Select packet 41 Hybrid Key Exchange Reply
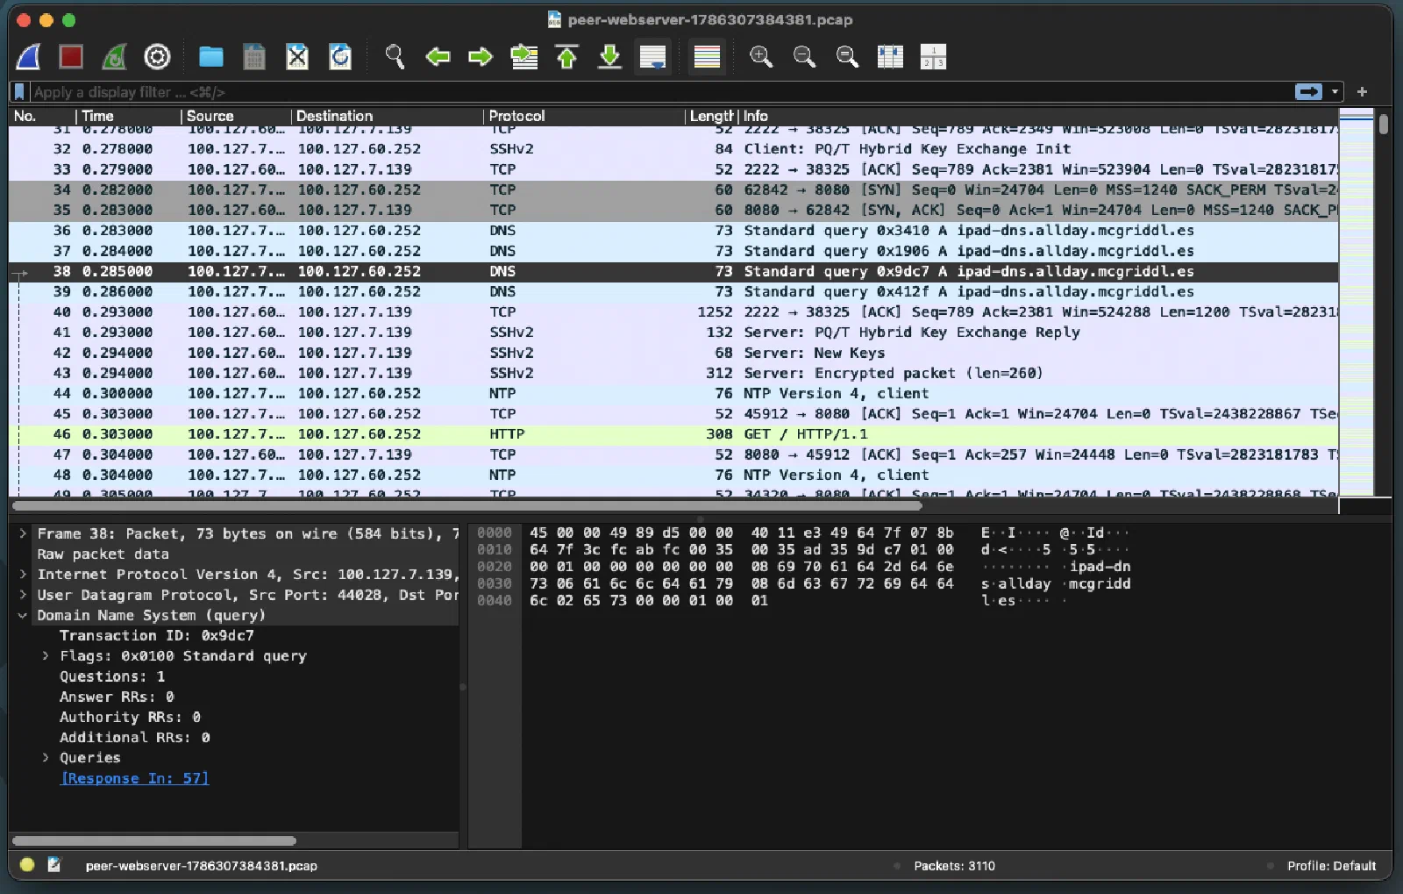Image resolution: width=1403 pixels, height=894 pixels. coord(673,333)
